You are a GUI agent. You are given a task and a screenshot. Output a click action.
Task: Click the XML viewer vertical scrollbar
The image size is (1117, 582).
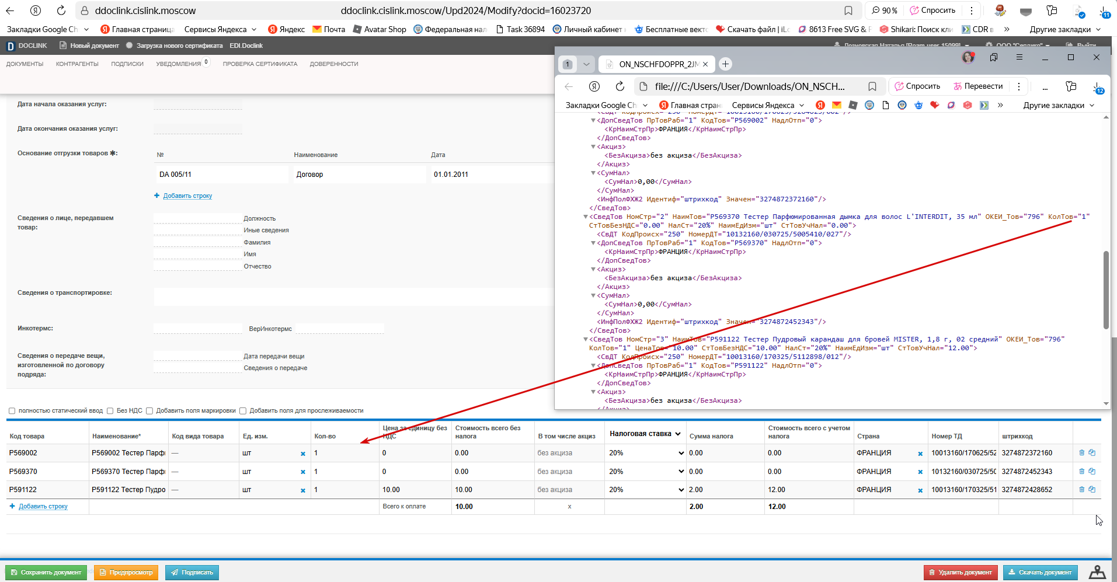tap(1106, 290)
